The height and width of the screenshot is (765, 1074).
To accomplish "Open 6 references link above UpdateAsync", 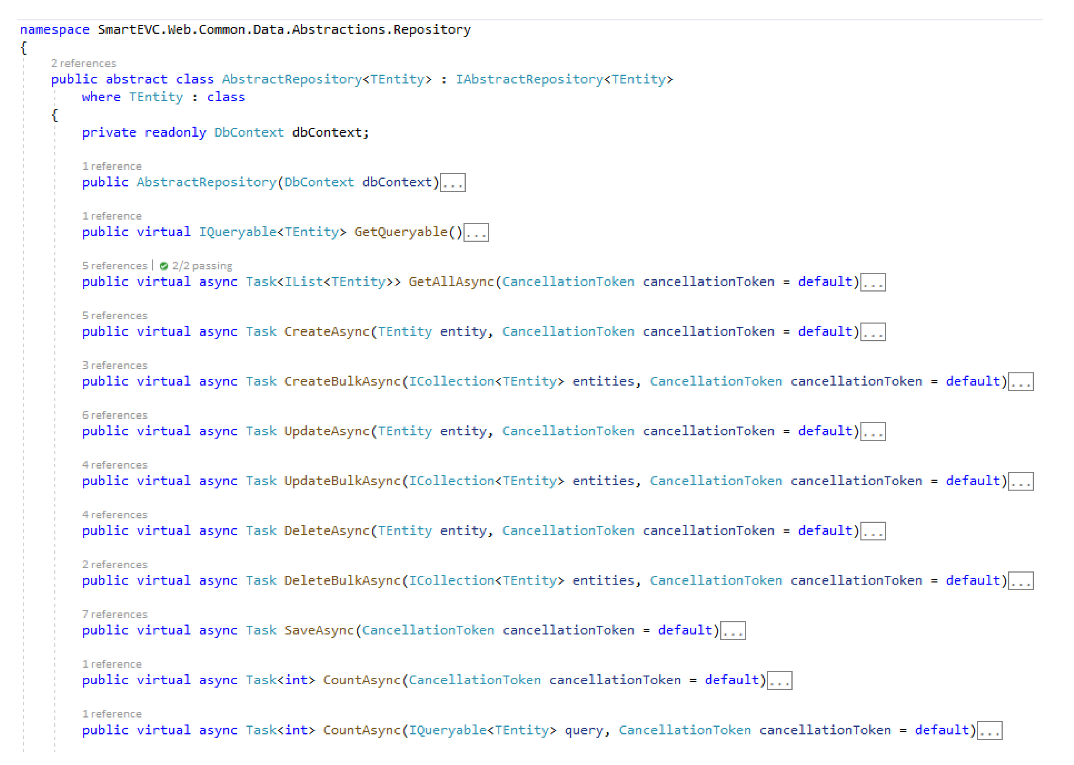I will point(115,415).
